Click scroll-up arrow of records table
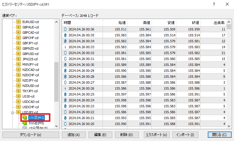Image resolution: width=234 pixels, height=141 pixels. (x=229, y=22)
